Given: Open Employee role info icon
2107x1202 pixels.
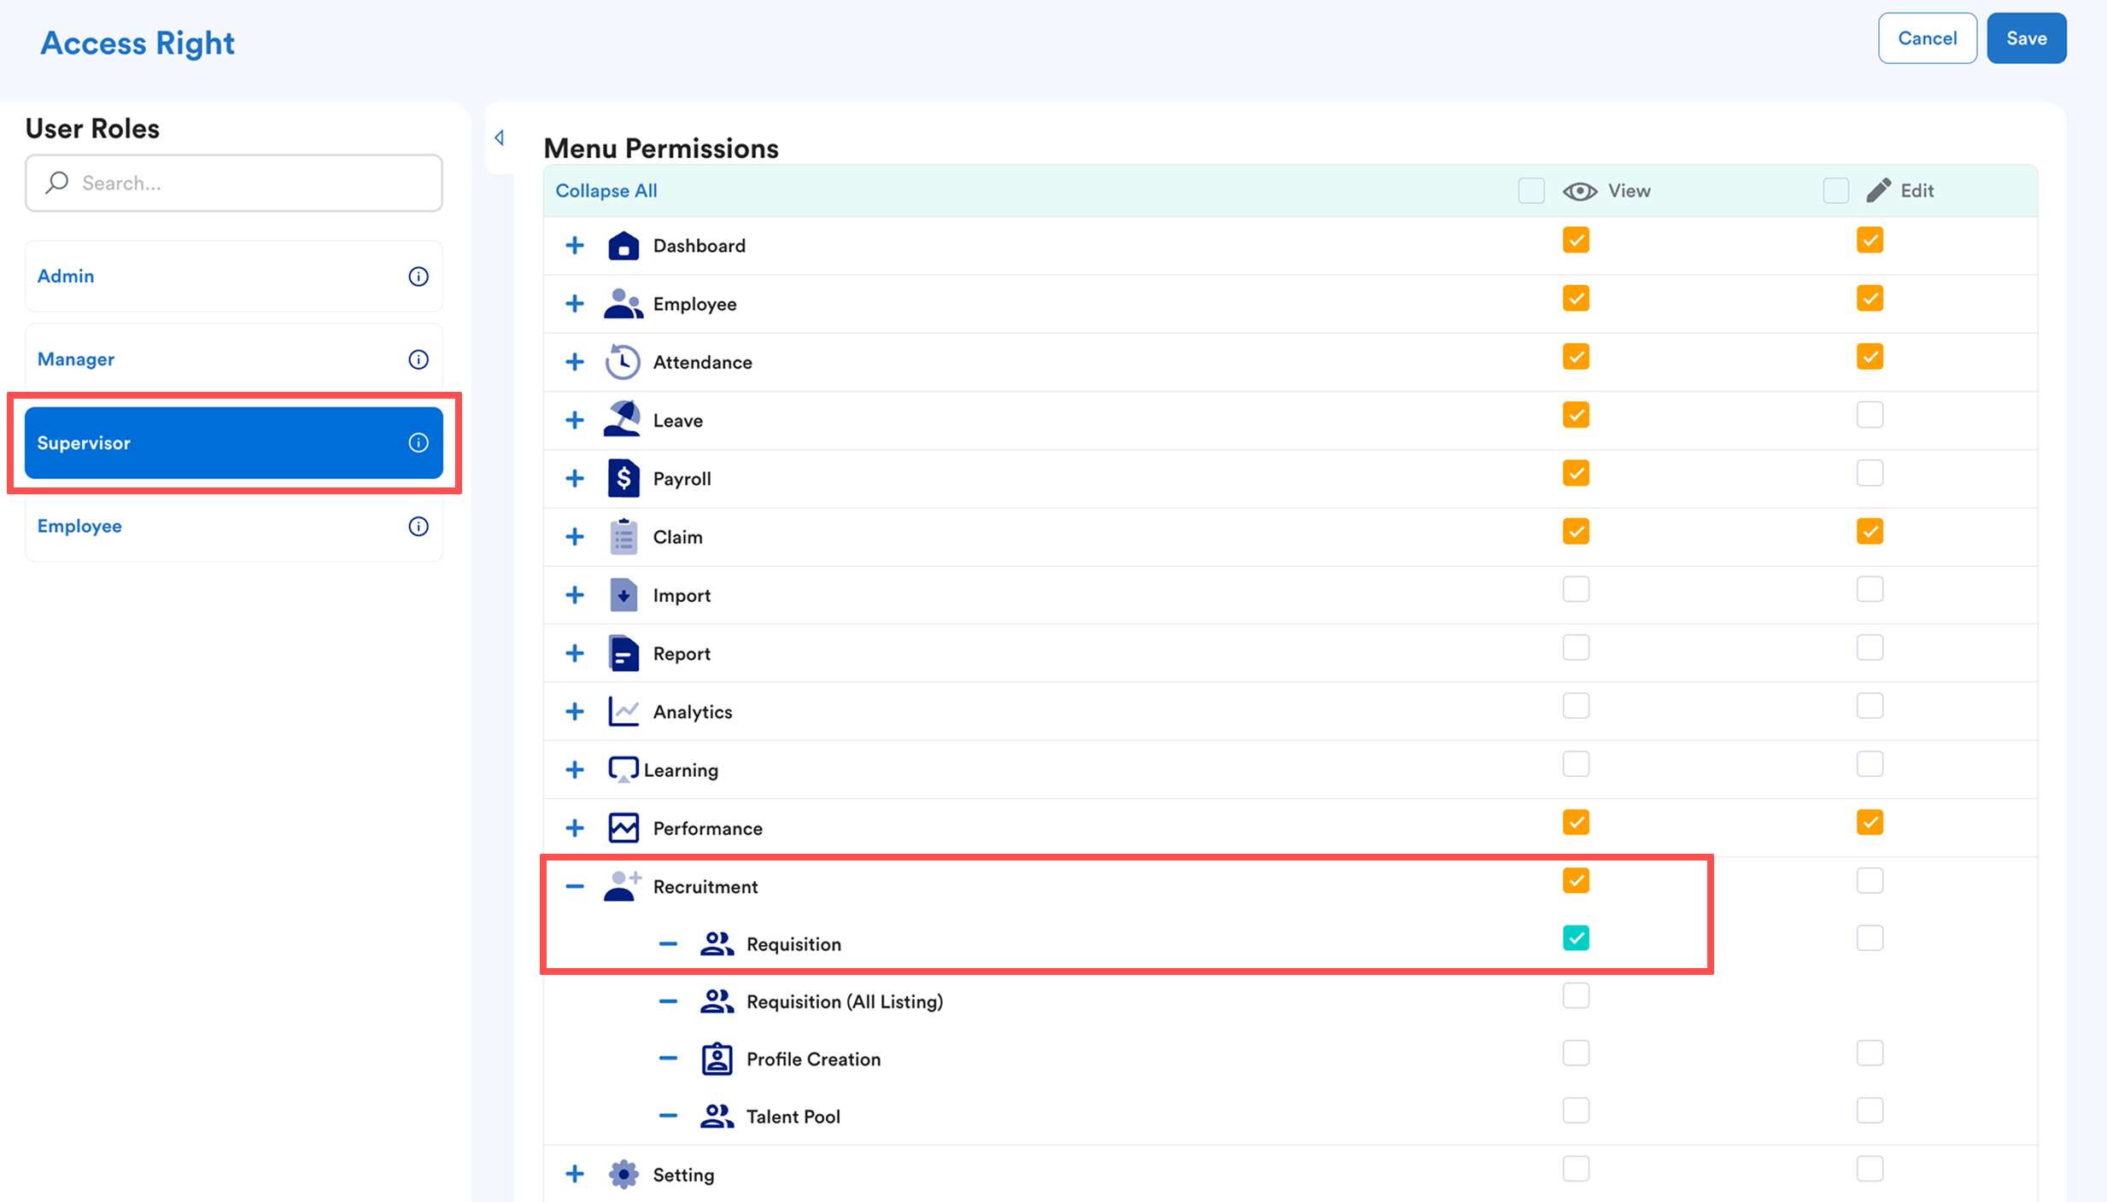Looking at the screenshot, I should pos(418,526).
